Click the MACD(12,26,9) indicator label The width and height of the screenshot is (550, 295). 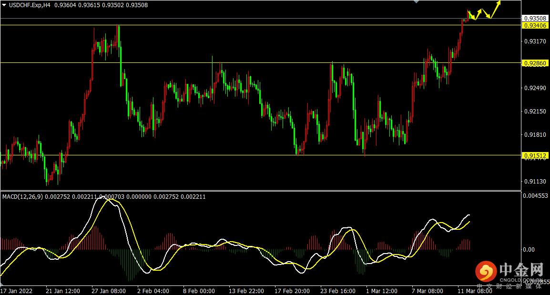[22, 197]
